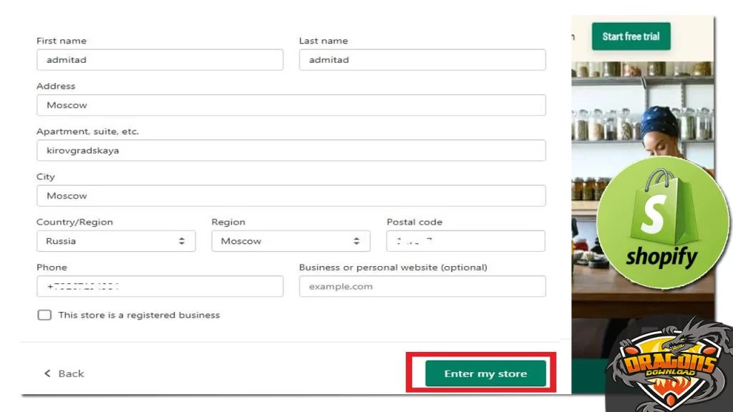Click the Last name input box
The width and height of the screenshot is (733, 412).
click(422, 60)
